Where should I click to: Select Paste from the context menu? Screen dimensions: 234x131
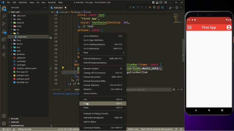point(103,108)
